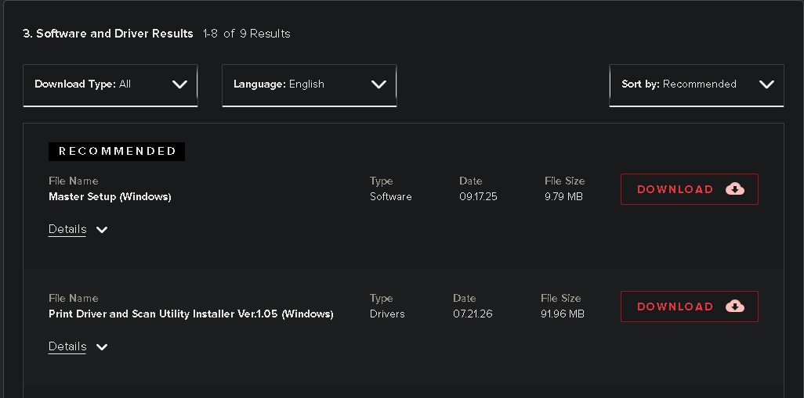The image size is (804, 398).
Task: Click the Drivers type value
Action: tap(387, 314)
